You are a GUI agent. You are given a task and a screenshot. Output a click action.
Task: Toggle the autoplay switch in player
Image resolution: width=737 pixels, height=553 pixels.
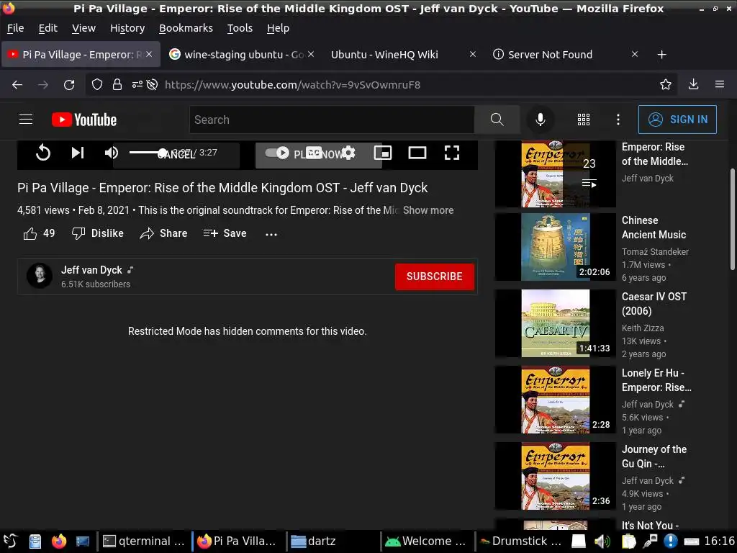click(277, 153)
